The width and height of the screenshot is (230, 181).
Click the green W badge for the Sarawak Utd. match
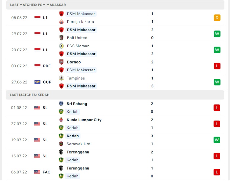click(x=217, y=140)
